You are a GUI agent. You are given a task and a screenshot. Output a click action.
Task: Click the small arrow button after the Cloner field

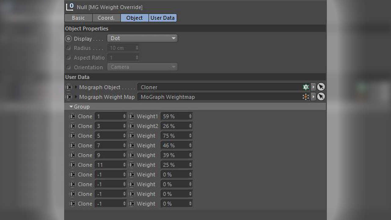(313, 87)
